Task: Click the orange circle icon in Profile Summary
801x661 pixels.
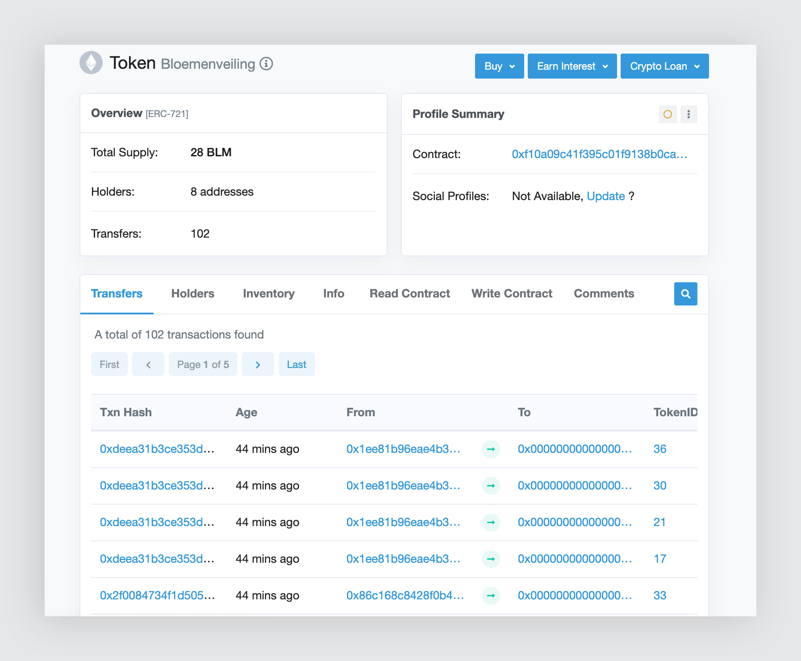Action: (x=667, y=114)
